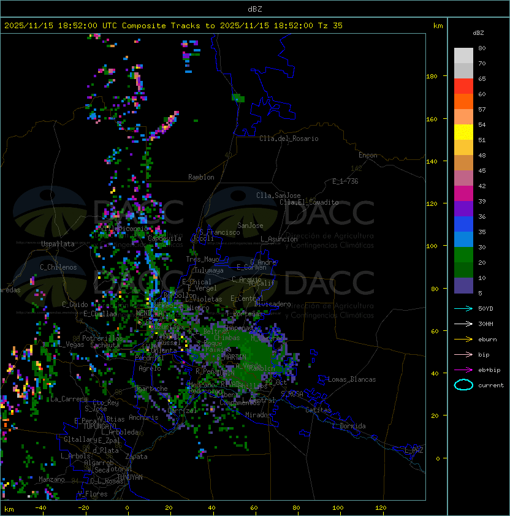510x516 pixels.
Task: Click the 'dBZ' title at window top
Action: point(255,9)
